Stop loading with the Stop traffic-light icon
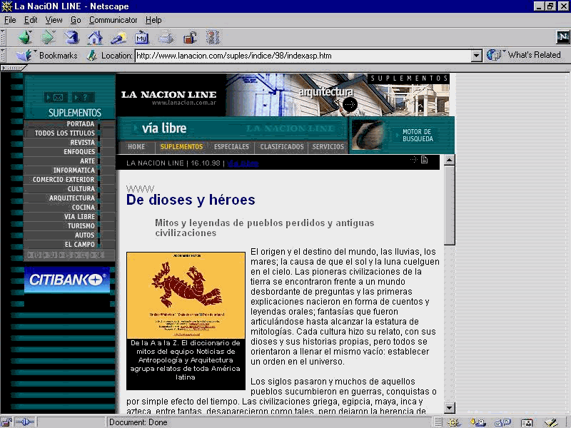Viewport: 571px width, 428px height. pos(213,38)
